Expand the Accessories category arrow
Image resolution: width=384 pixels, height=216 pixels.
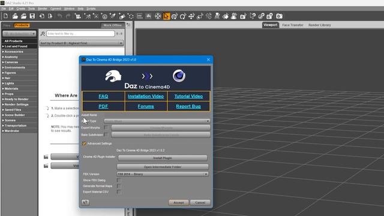3,52
